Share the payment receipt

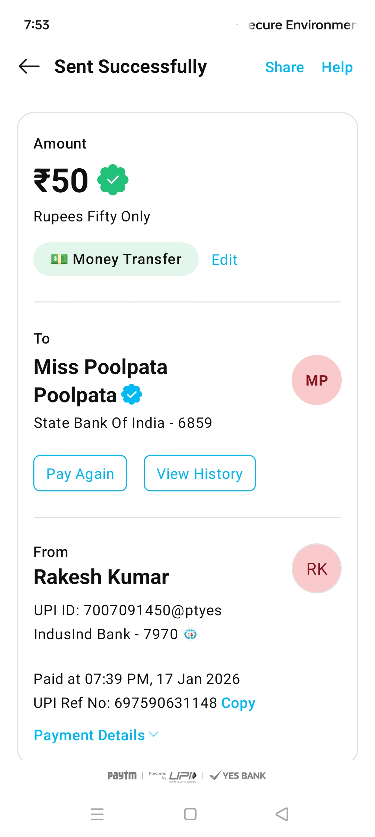coord(284,67)
